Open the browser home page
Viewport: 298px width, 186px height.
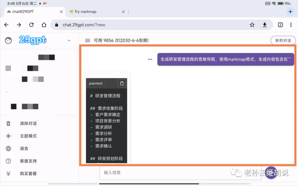(x=44, y=25)
